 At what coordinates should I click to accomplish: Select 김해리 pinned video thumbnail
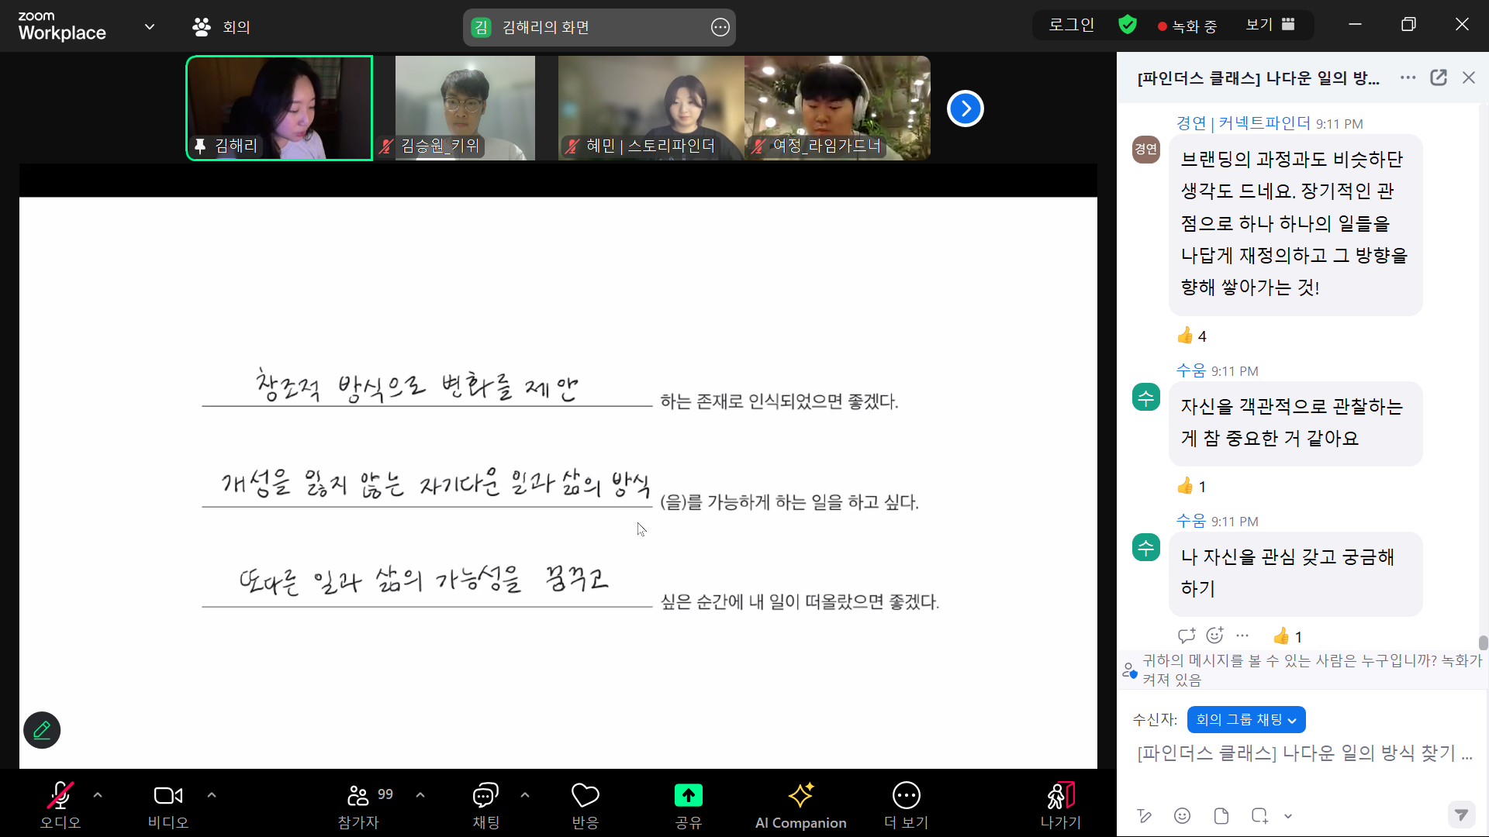tap(279, 108)
